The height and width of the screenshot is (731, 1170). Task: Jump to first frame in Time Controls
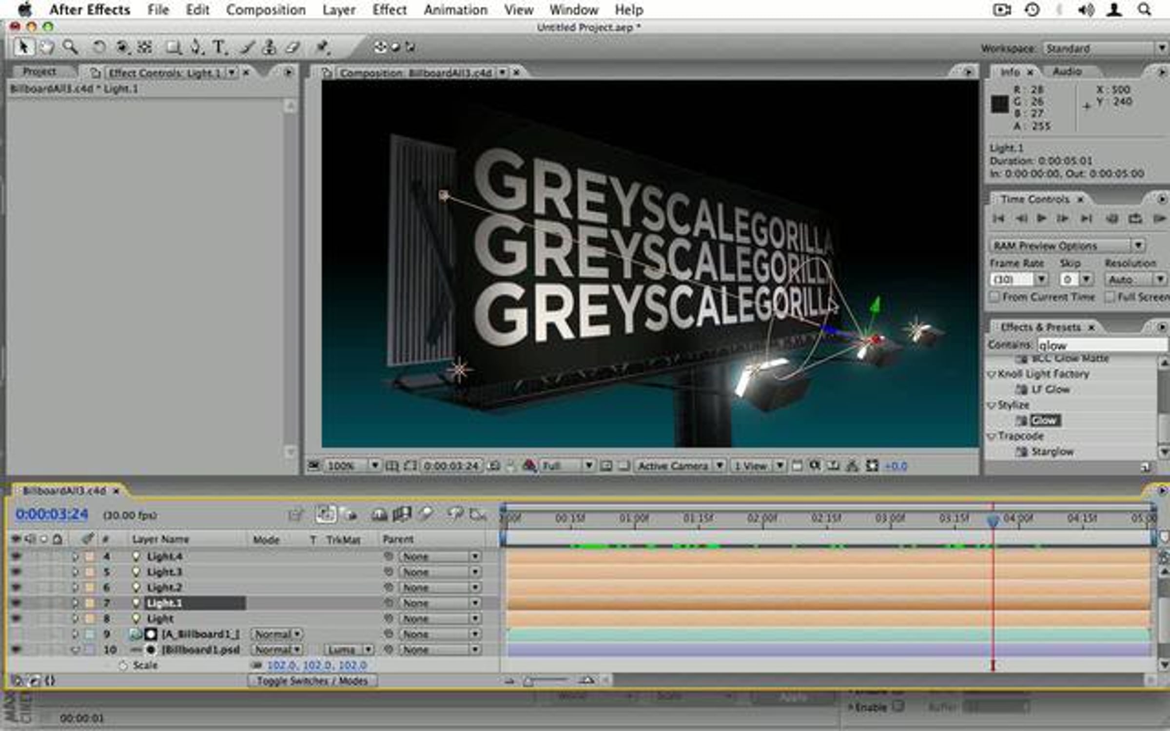pyautogui.click(x=998, y=218)
